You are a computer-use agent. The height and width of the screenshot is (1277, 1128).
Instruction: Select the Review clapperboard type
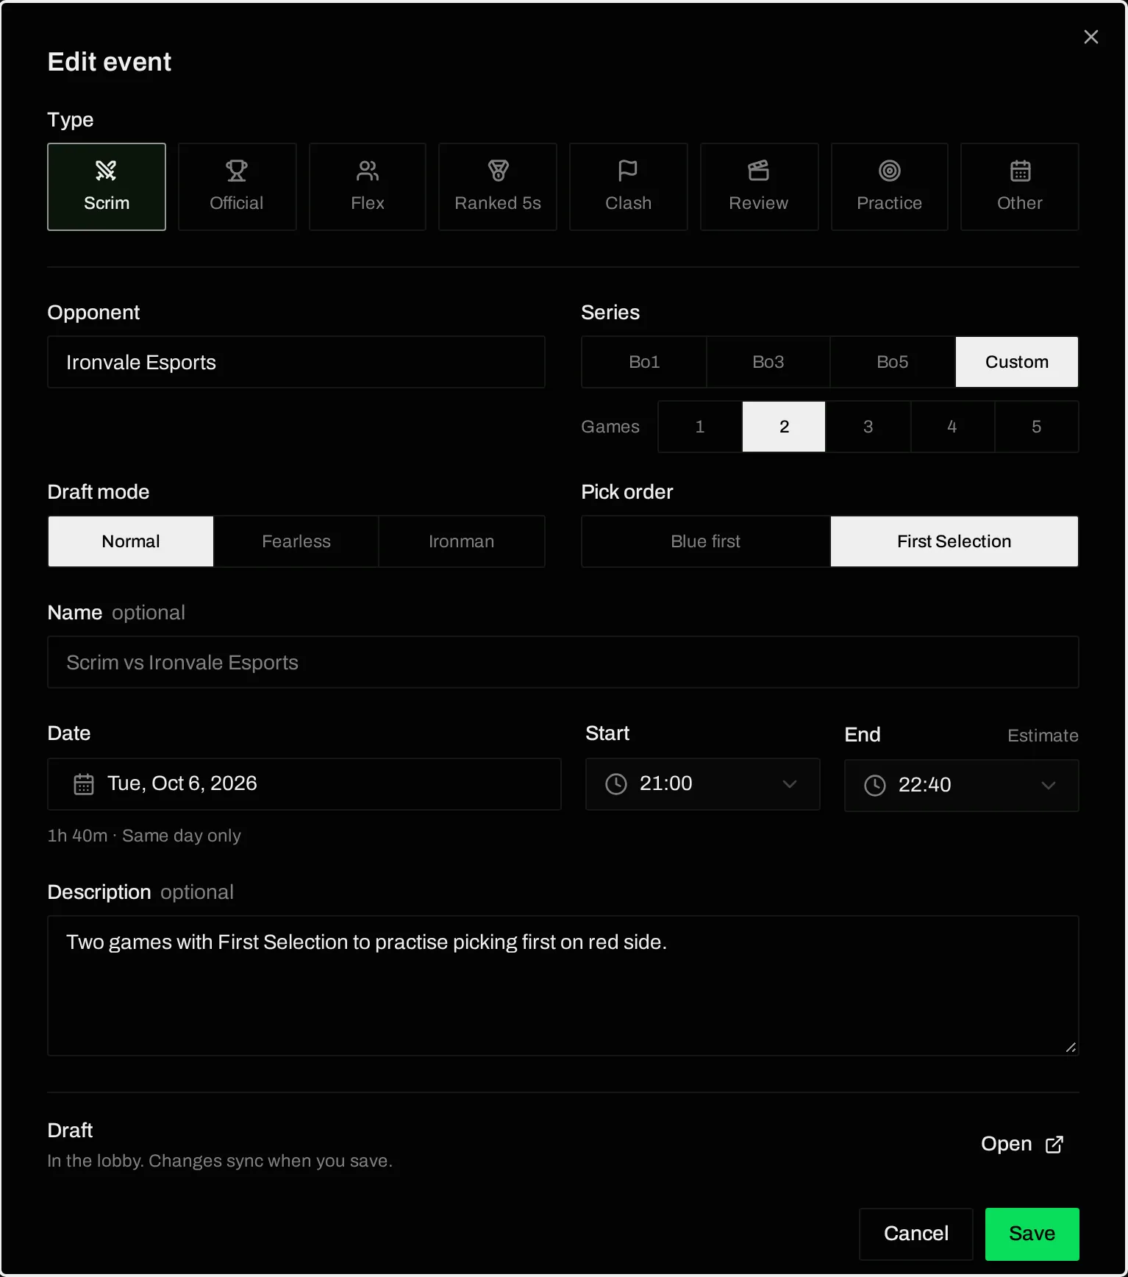759,187
